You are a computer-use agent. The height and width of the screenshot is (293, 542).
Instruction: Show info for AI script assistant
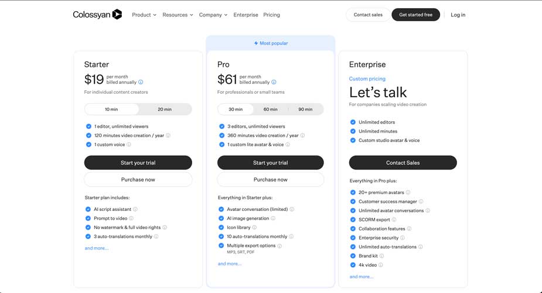[x=135, y=209]
